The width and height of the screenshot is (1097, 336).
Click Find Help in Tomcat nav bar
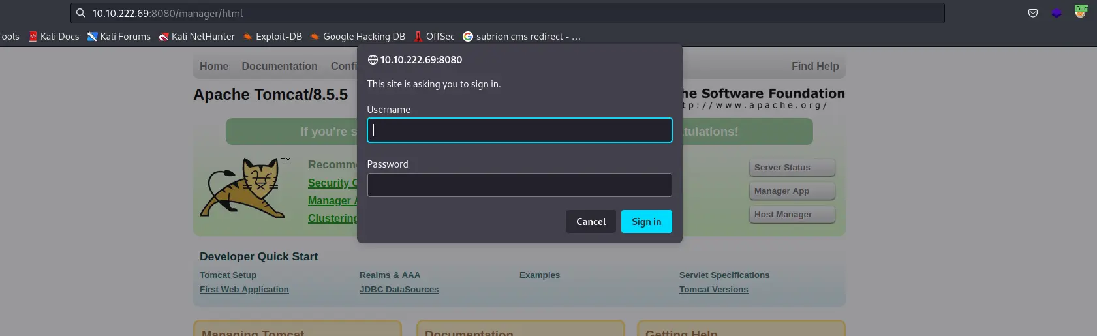[x=815, y=66]
